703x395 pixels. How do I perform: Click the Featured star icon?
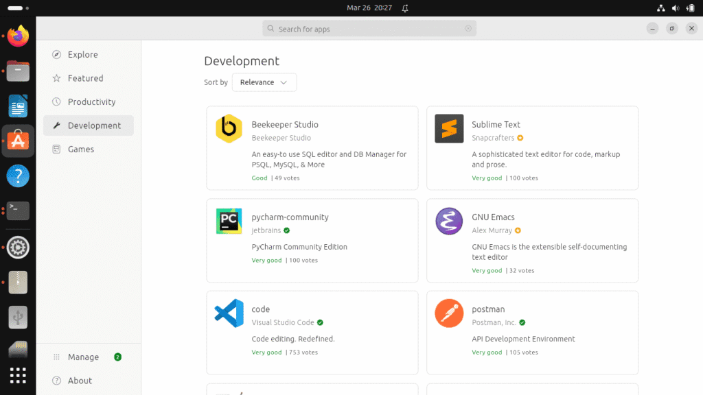click(x=56, y=78)
